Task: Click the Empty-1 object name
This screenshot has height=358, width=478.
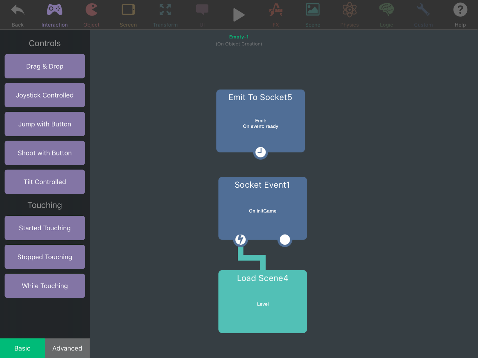Action: (x=239, y=37)
